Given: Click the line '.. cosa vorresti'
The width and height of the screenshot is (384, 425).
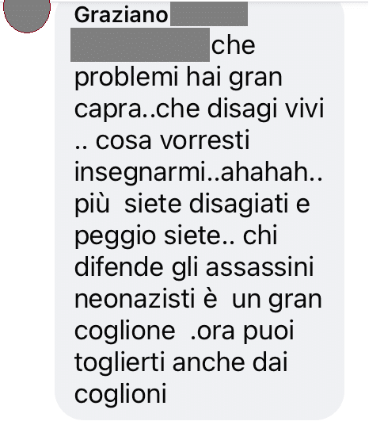Looking at the screenshot, I should [162, 141].
